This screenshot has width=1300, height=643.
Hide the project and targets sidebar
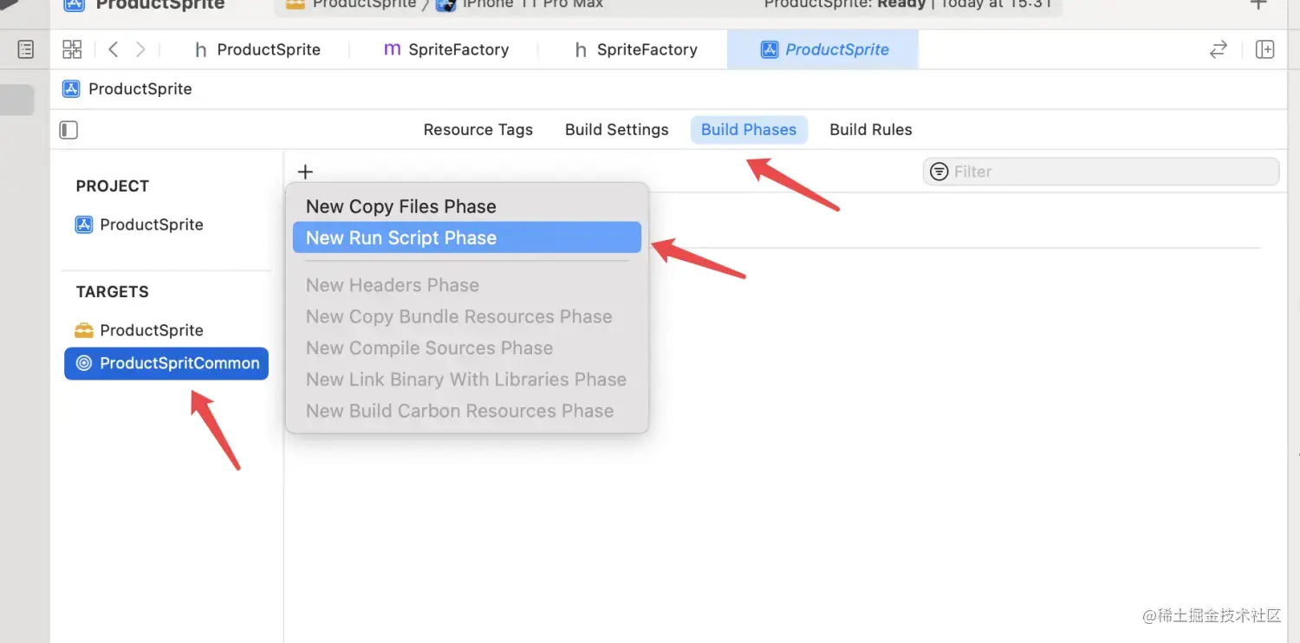click(x=68, y=130)
